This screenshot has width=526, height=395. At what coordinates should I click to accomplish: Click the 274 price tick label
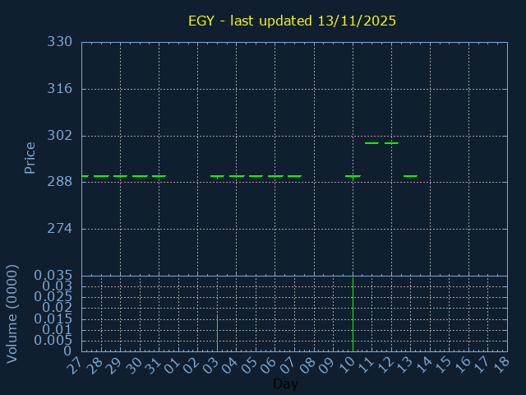[x=59, y=229]
